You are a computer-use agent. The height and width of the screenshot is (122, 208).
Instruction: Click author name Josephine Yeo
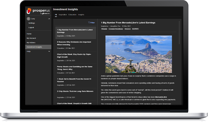115,26
